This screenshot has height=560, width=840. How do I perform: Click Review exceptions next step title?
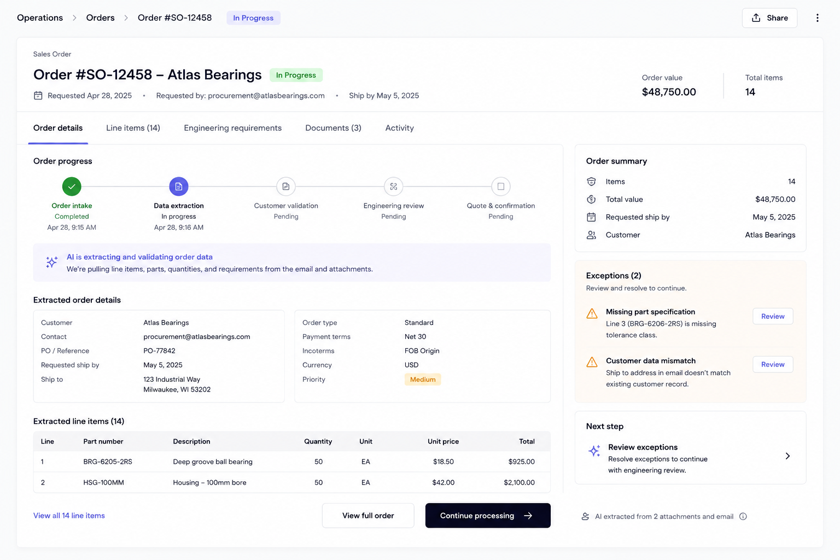point(643,447)
